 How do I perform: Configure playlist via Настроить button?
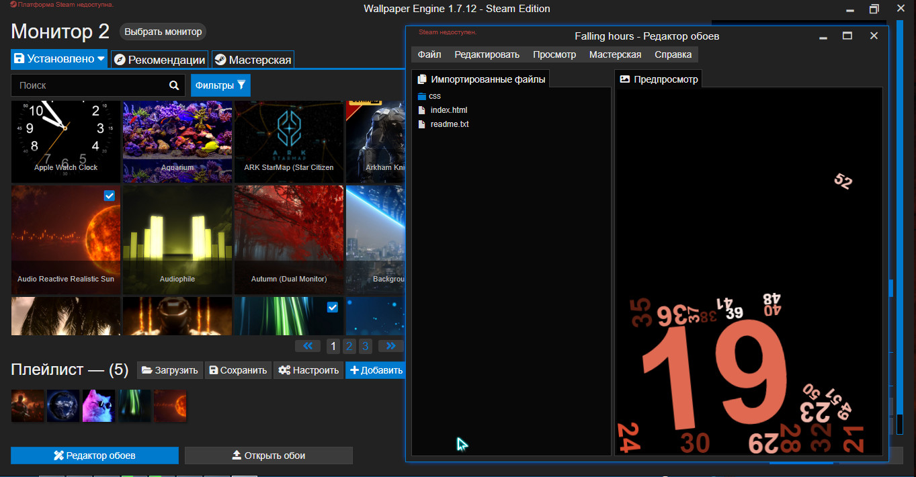308,370
